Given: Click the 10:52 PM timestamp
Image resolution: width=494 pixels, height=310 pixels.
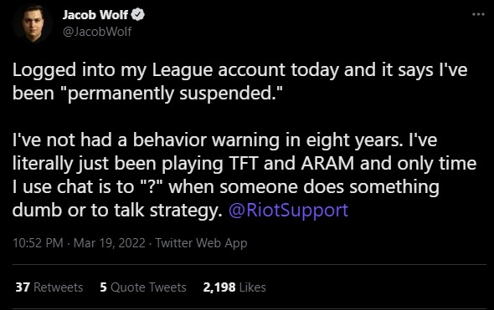Looking at the screenshot, I should [38, 243].
